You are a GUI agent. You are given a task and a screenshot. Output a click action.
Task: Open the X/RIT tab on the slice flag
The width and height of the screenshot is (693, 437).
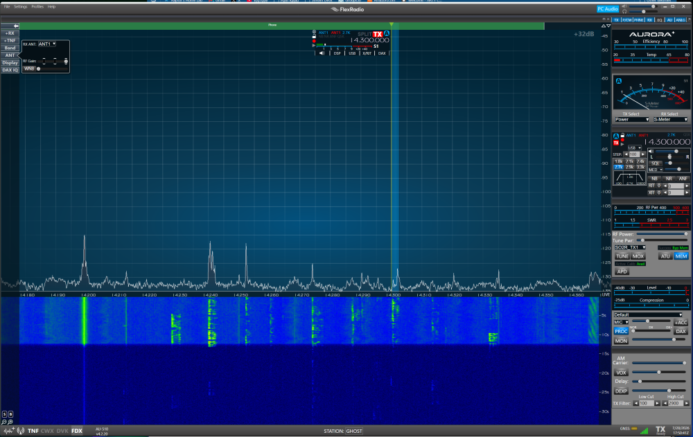coord(367,53)
